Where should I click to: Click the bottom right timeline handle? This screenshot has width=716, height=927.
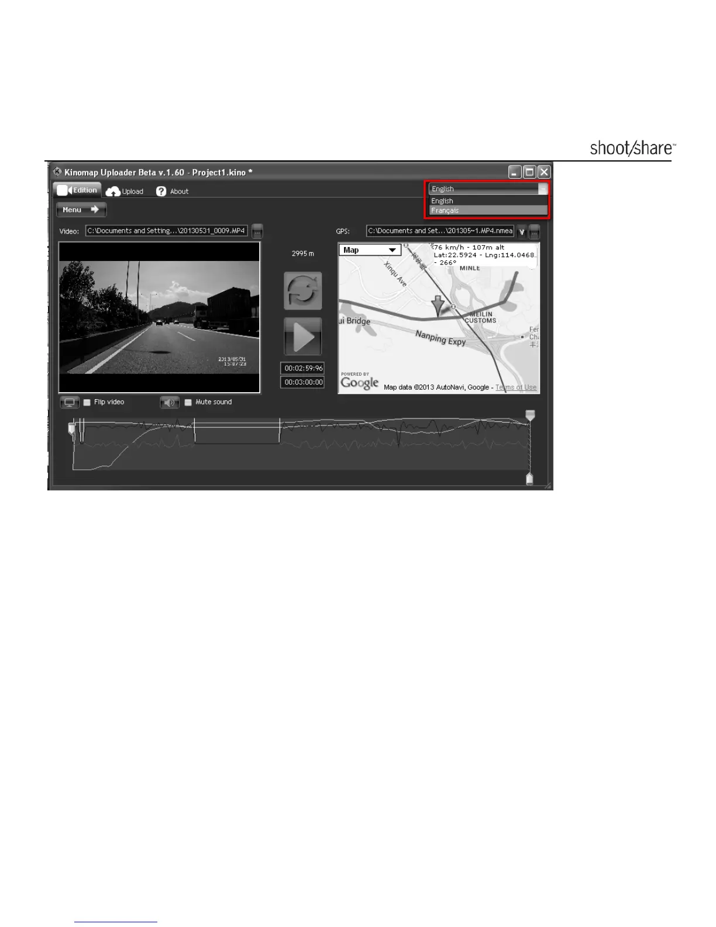[x=529, y=479]
